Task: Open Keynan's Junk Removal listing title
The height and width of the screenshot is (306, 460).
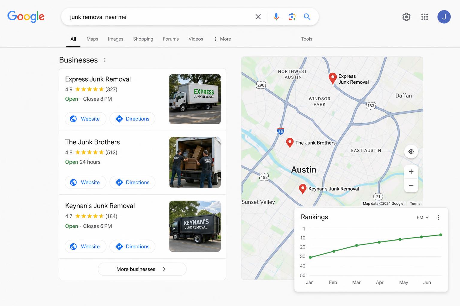Action: coord(100,206)
